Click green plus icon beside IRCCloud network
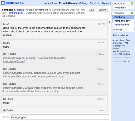The height and width of the screenshot is (121, 135). (132, 3)
